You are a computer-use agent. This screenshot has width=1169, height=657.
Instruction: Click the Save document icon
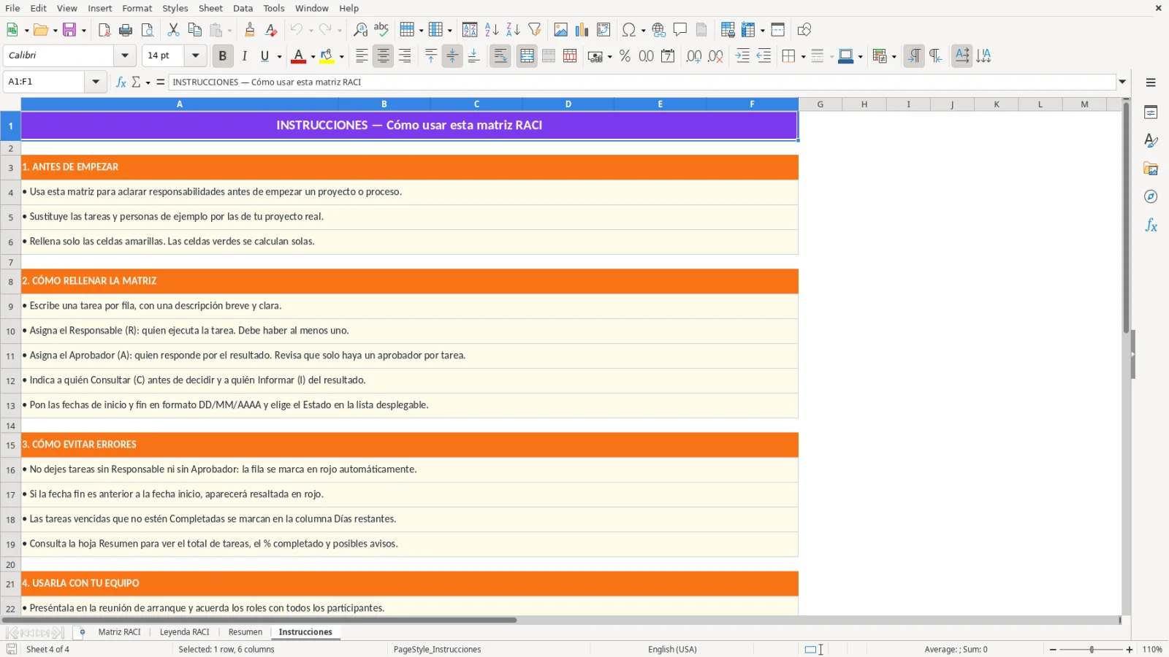(x=69, y=30)
